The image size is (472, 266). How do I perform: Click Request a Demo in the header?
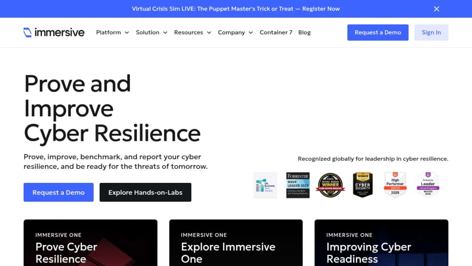pos(378,32)
